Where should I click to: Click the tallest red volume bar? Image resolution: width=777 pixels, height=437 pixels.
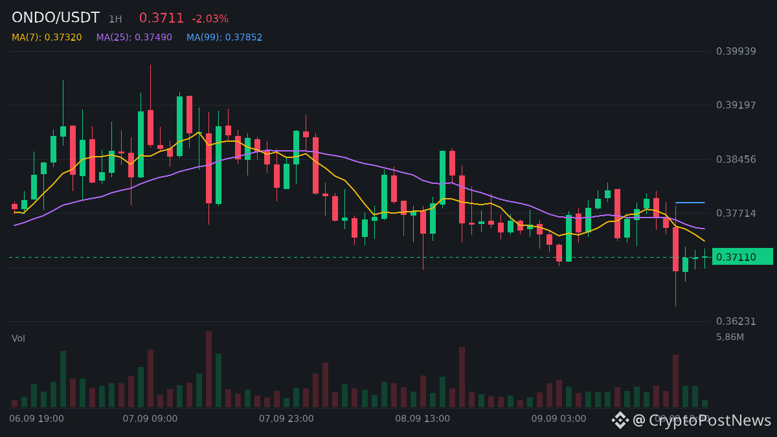pyautogui.click(x=208, y=369)
